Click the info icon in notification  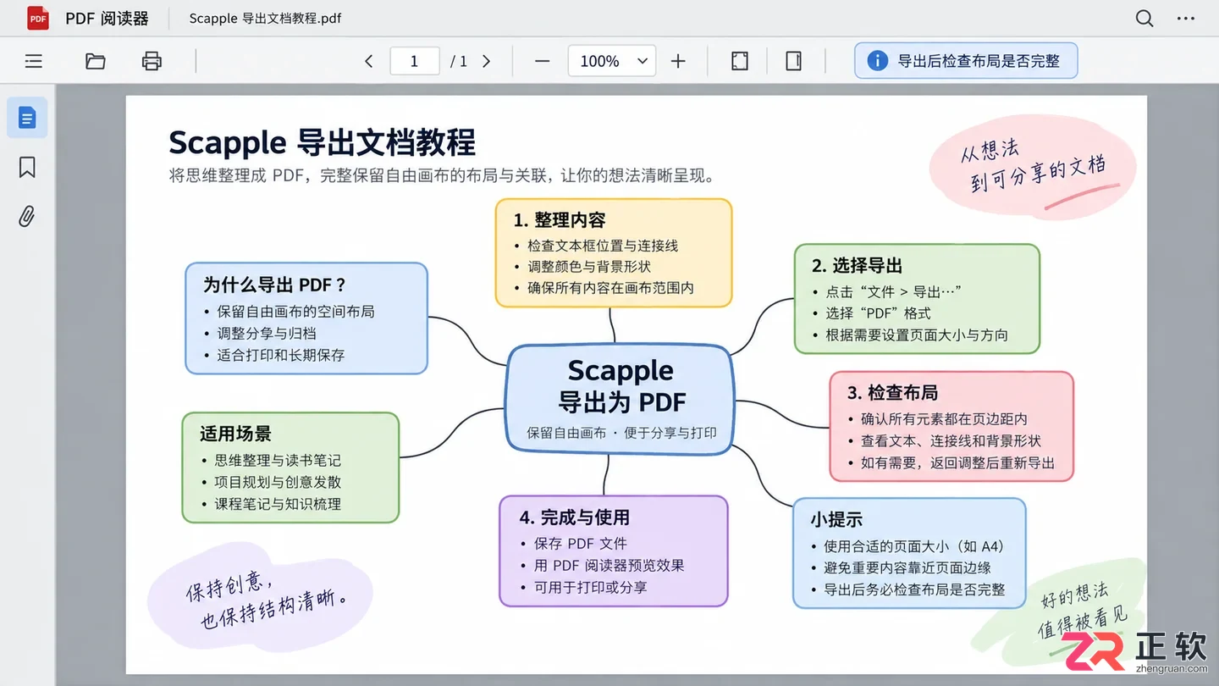tap(878, 61)
